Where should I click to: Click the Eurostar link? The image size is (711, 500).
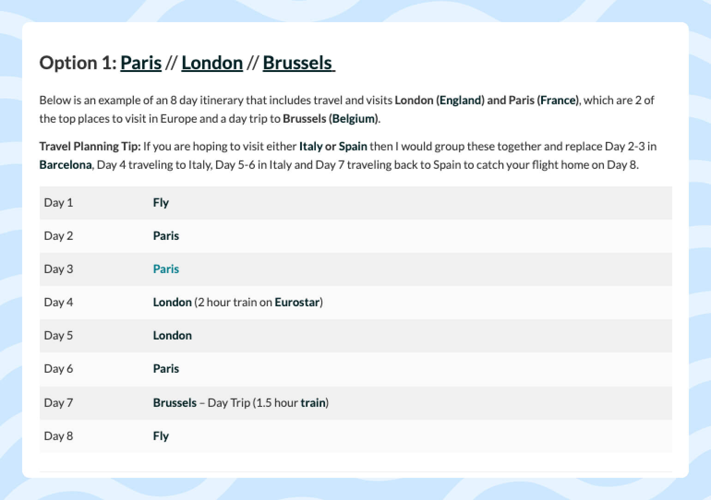(x=297, y=302)
